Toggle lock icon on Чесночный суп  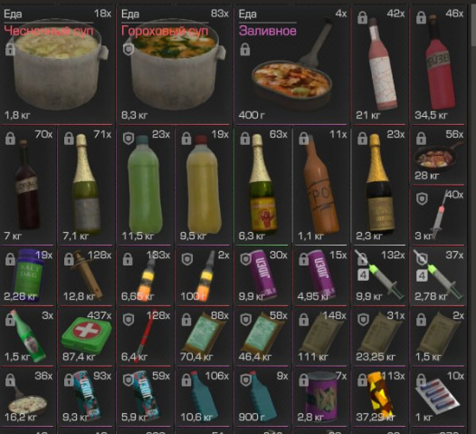click(x=10, y=50)
